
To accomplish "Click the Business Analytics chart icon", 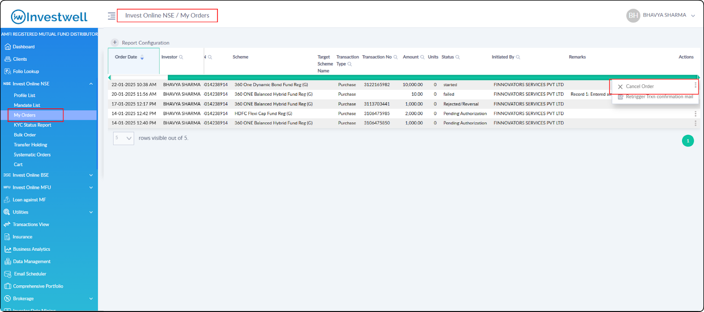I will pyautogui.click(x=7, y=249).
